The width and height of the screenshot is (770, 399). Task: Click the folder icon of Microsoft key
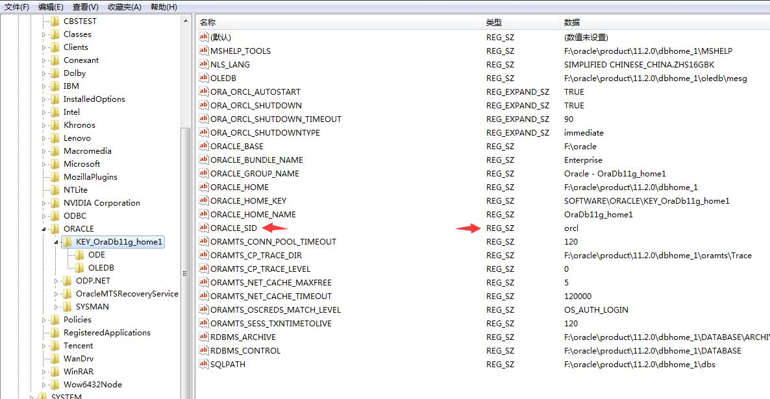[x=55, y=164]
